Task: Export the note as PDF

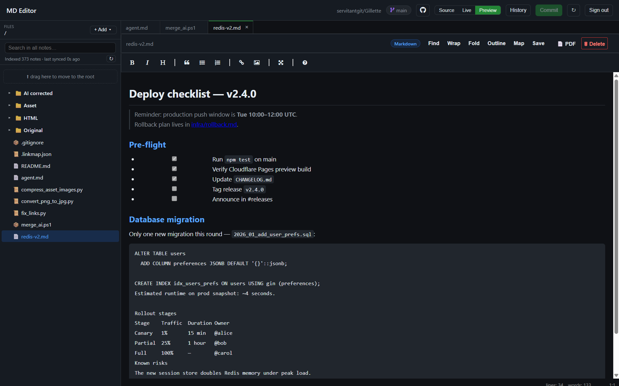Action: pos(567,44)
